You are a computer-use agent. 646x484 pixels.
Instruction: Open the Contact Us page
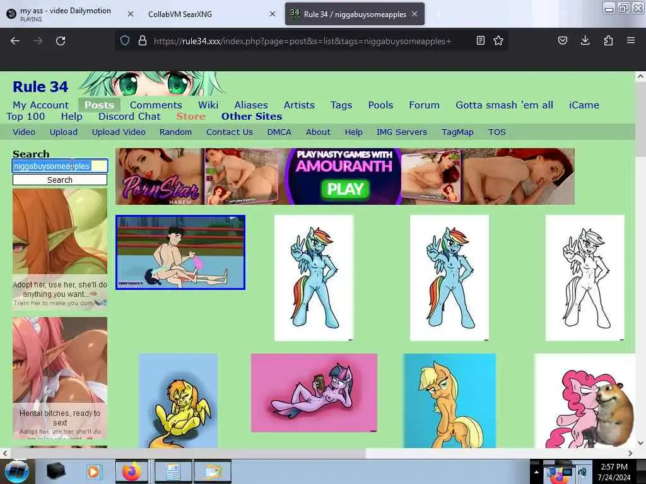(230, 132)
